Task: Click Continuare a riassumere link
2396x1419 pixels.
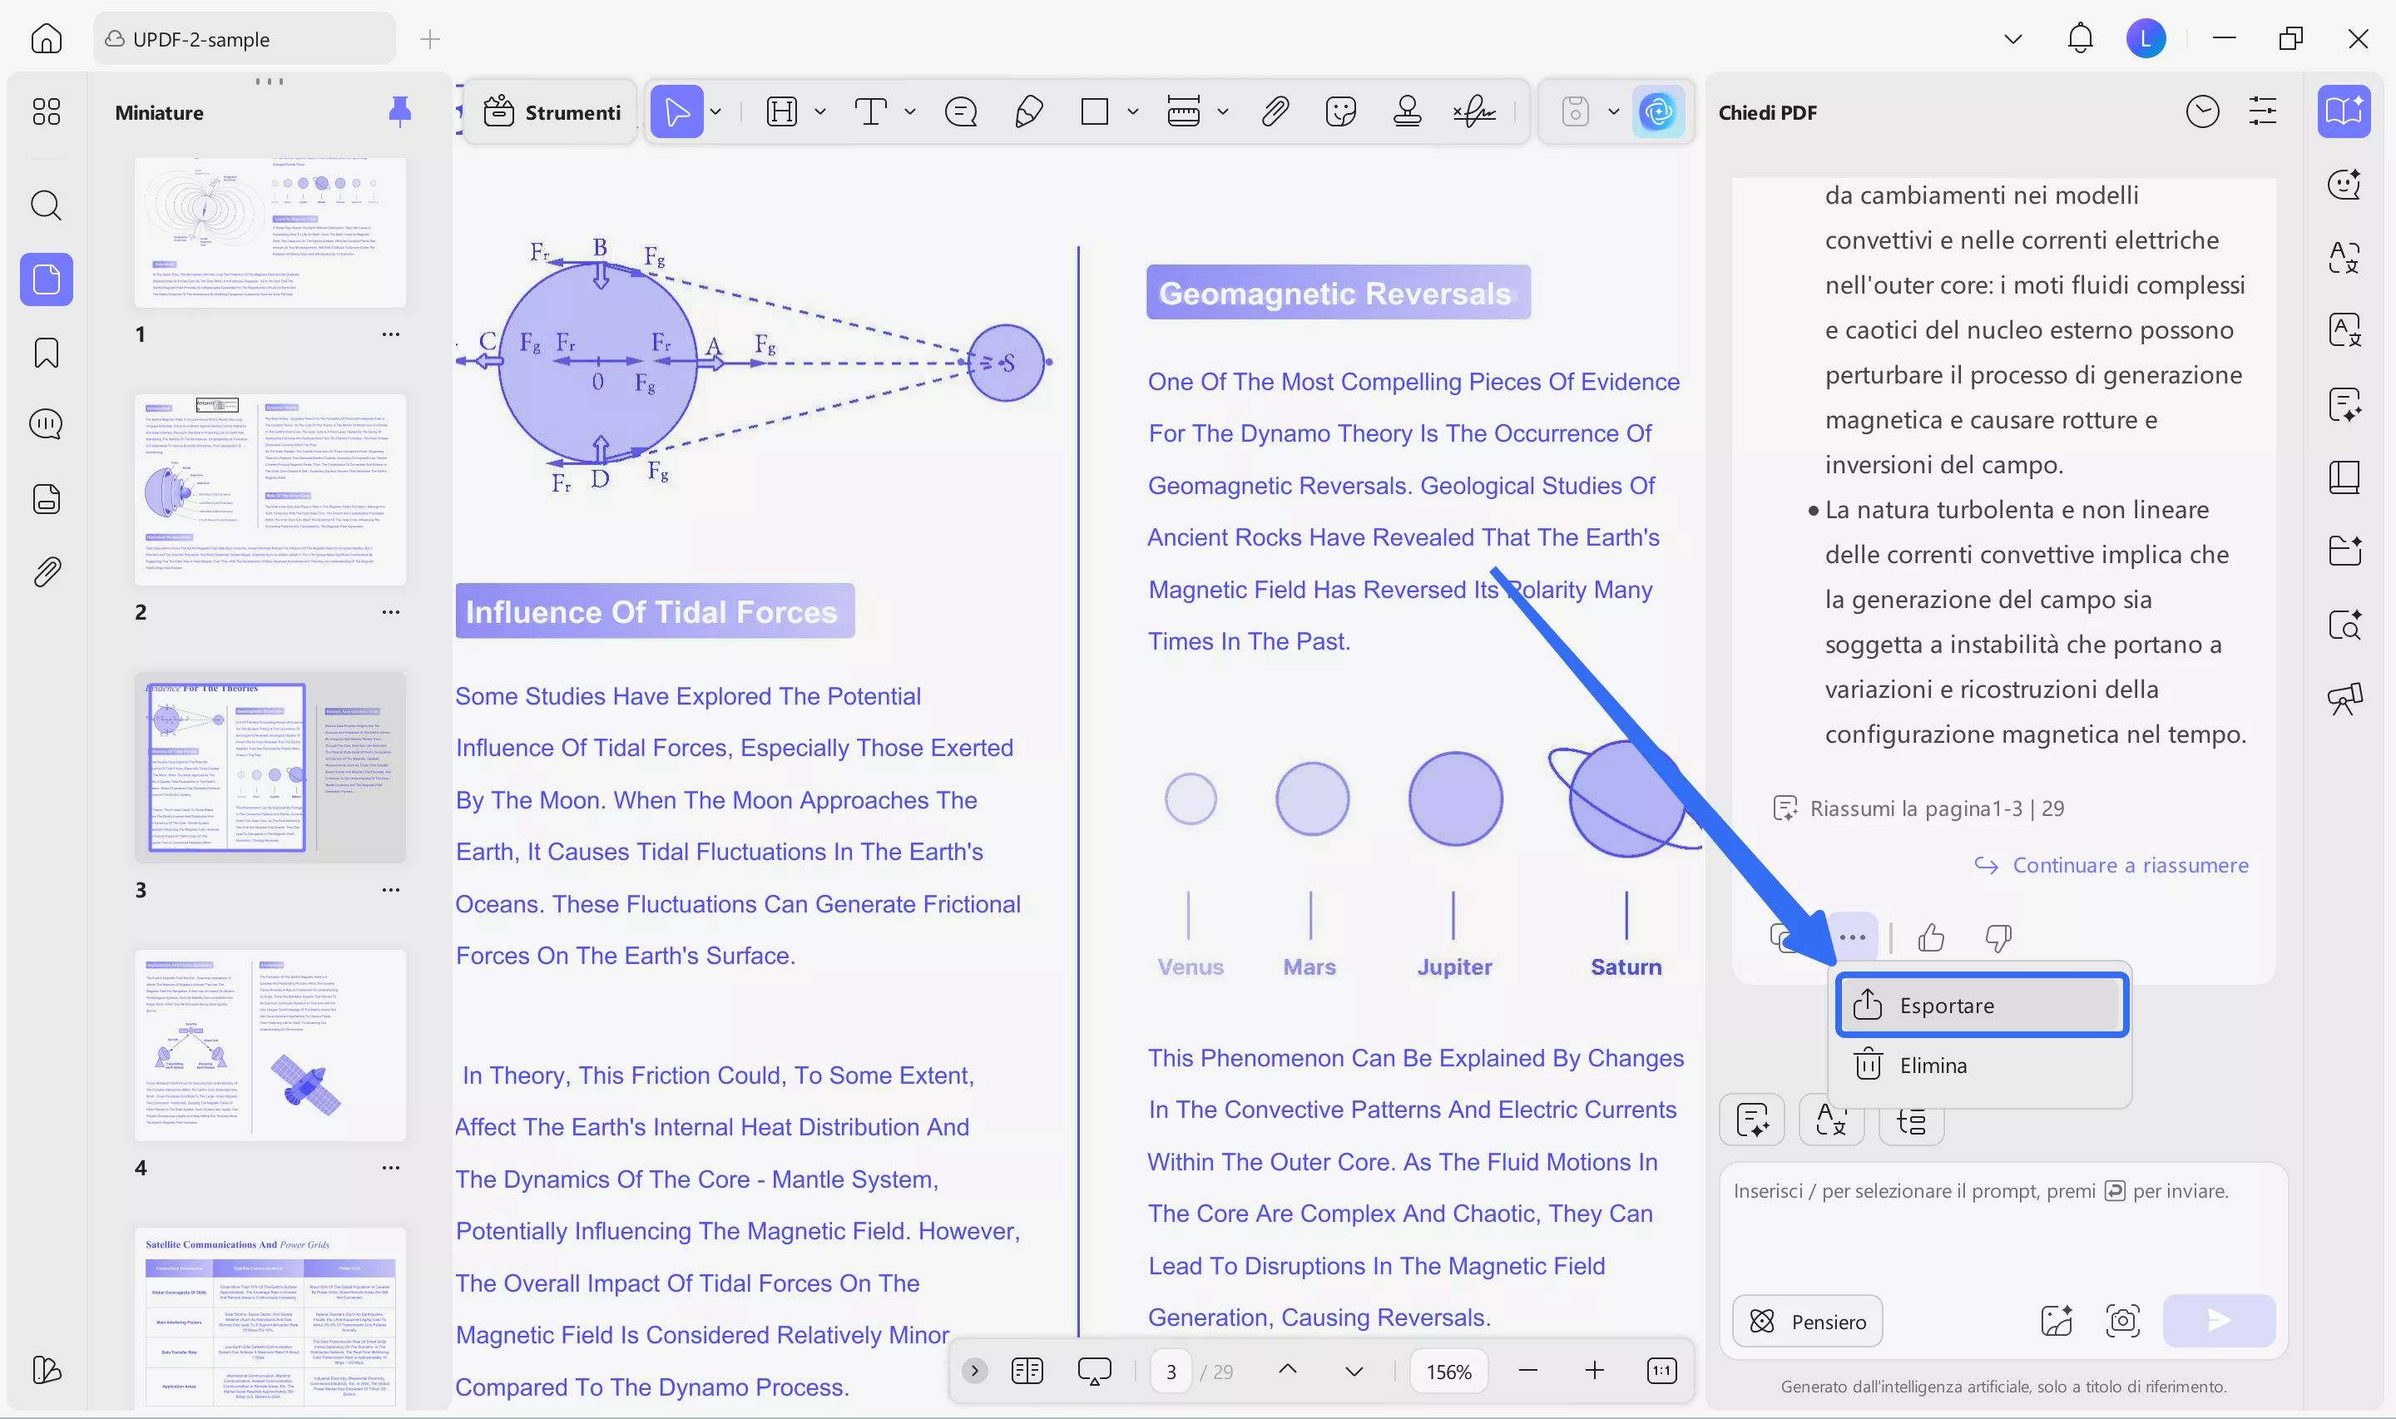Action: click(x=2129, y=864)
